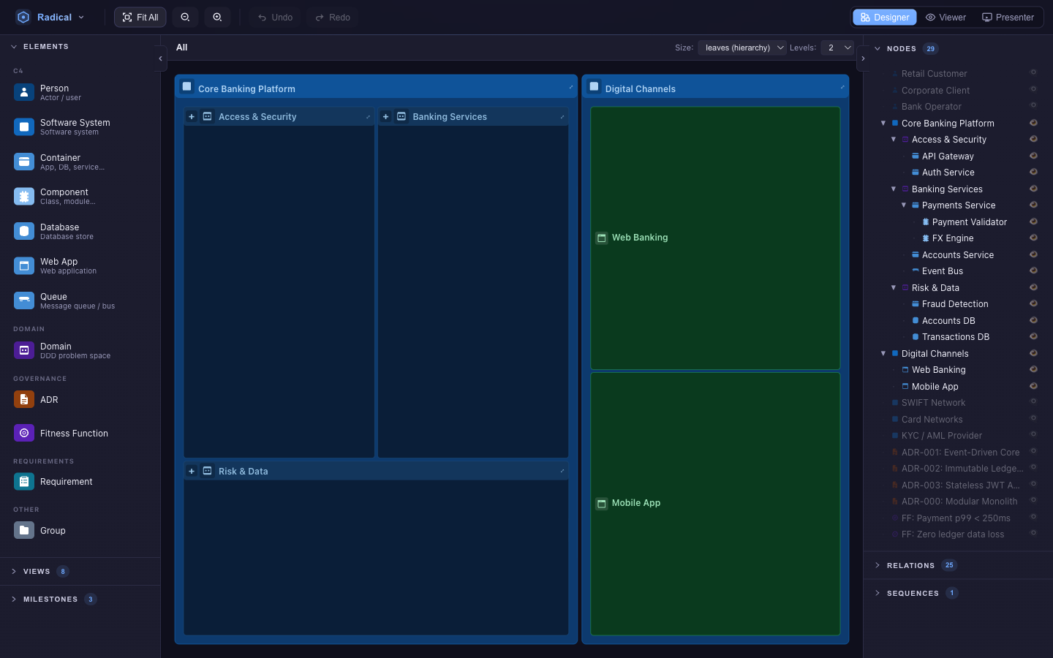This screenshot has width=1053, height=658.
Task: Pick the ADR element icon
Action: 24,399
